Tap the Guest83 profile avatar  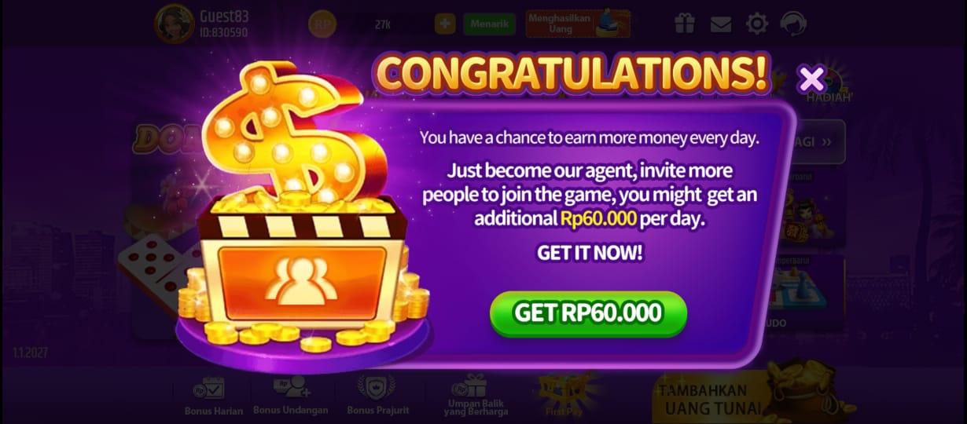tap(174, 24)
